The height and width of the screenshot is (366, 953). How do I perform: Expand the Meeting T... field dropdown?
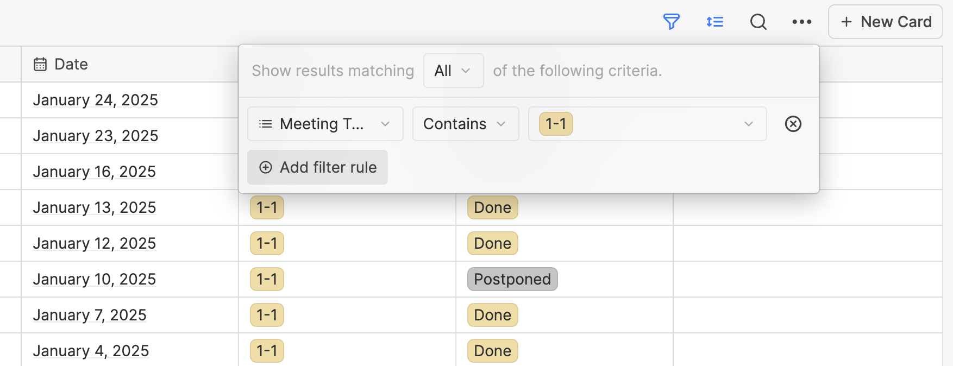pyautogui.click(x=325, y=124)
